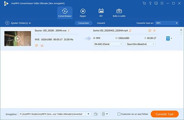The height and width of the screenshot is (120, 184).
Task: Expand the settings gear dropdown arrow
Action: 107,114
